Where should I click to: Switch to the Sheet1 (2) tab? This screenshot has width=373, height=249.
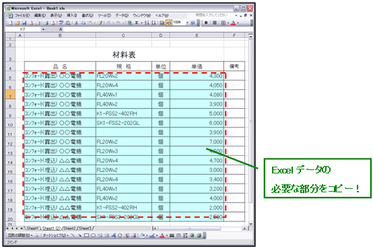pyautogui.click(x=51, y=229)
